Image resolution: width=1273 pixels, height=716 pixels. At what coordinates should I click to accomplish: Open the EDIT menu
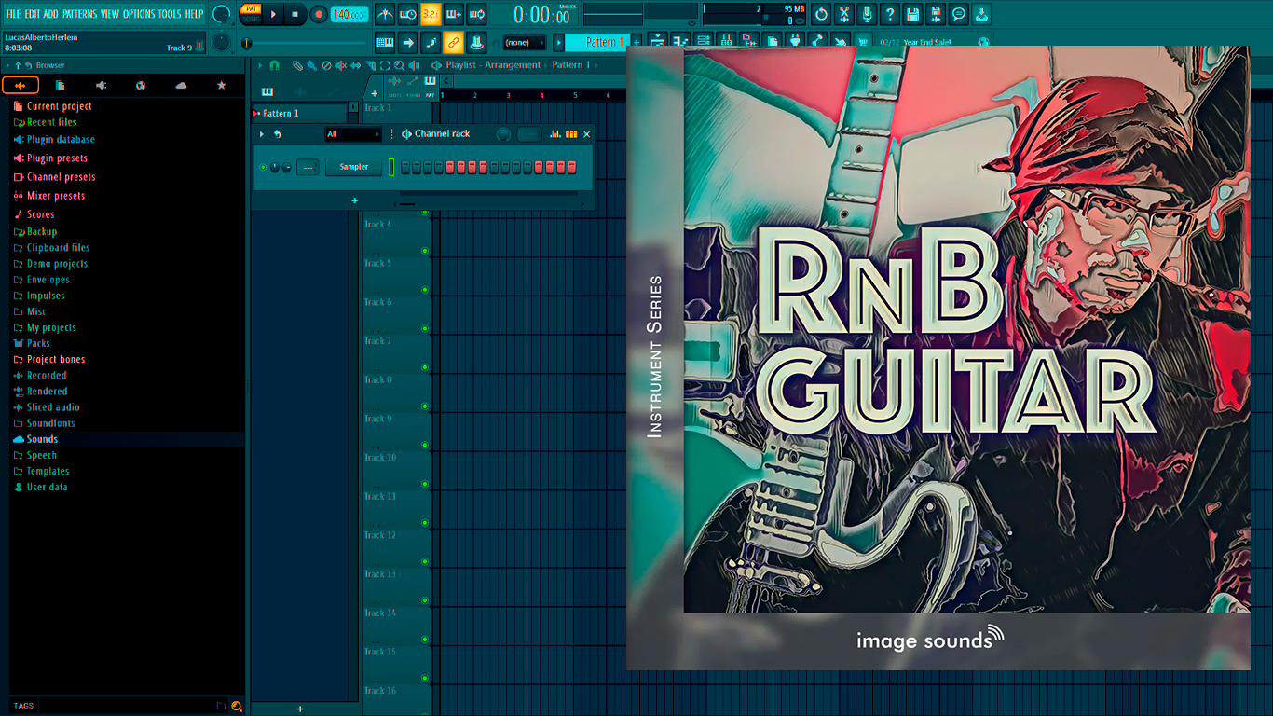(33, 14)
